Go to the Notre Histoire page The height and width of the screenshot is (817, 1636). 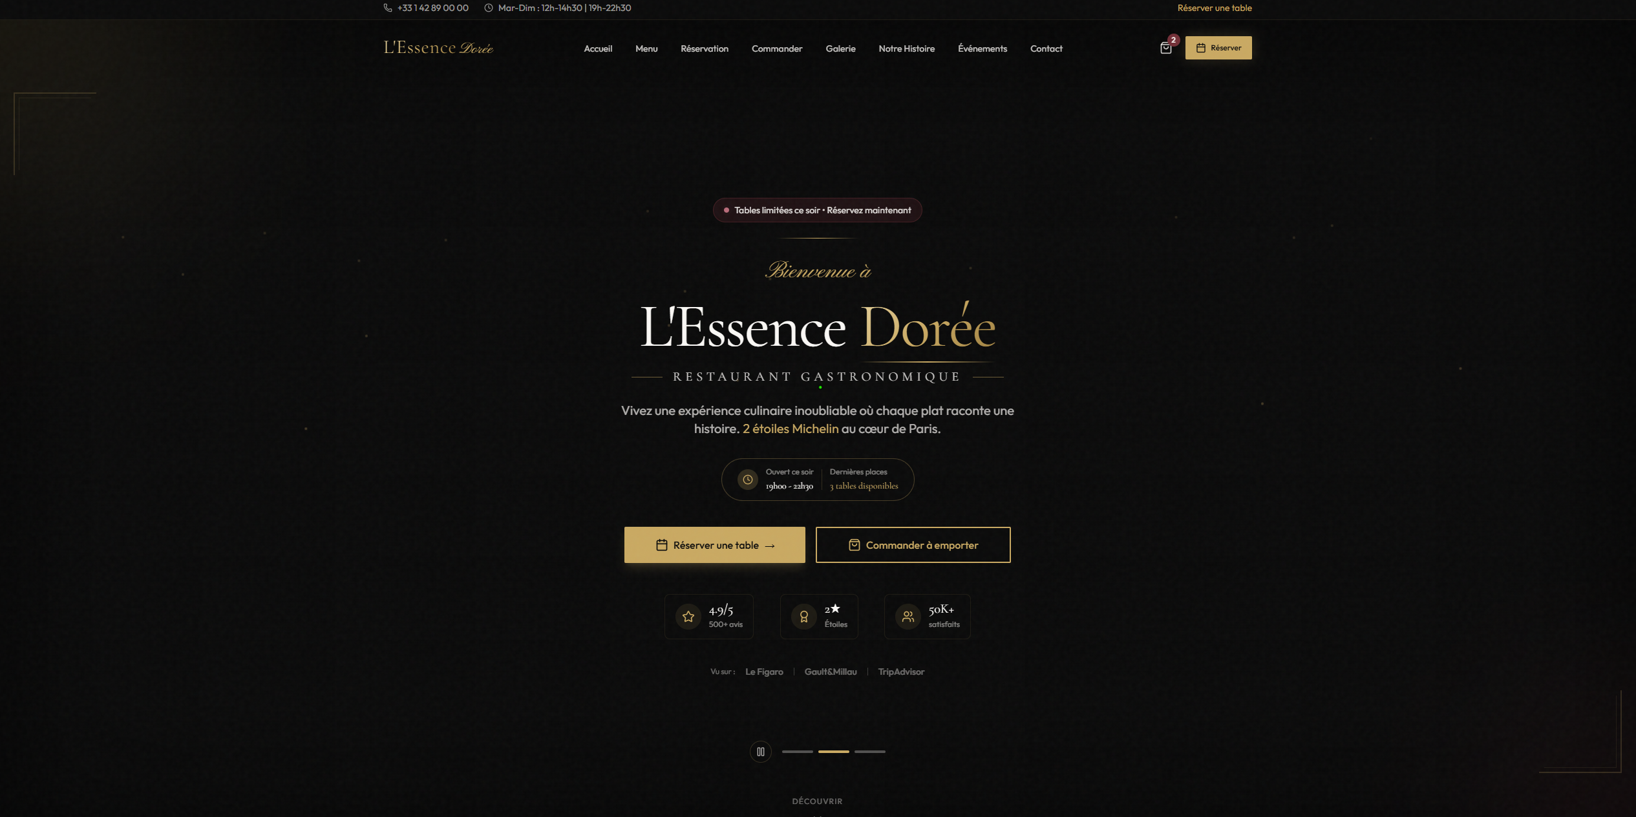pyautogui.click(x=906, y=48)
